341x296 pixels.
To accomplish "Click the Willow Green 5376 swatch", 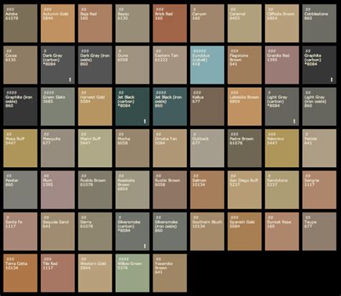I will coord(132,273).
